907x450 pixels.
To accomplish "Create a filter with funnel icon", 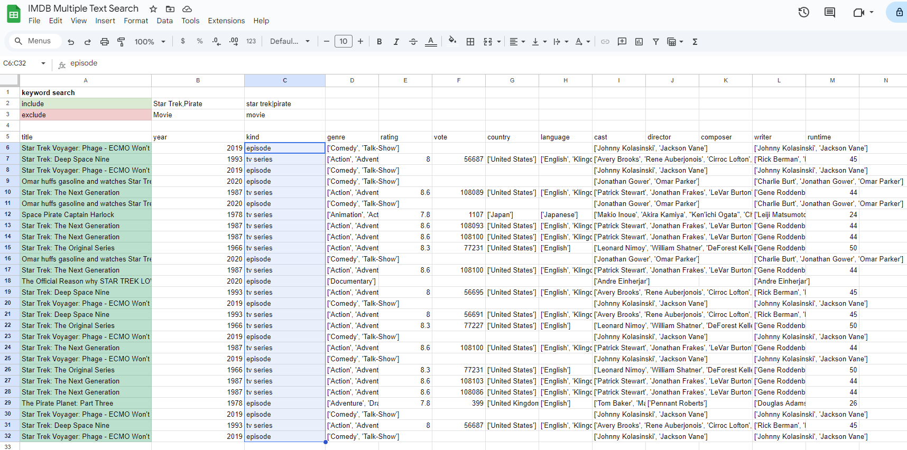I will [655, 42].
